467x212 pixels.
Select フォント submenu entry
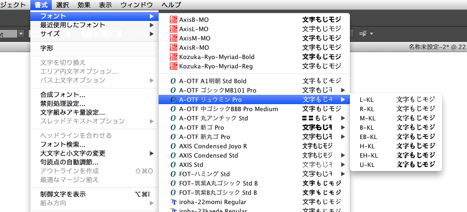(94, 16)
